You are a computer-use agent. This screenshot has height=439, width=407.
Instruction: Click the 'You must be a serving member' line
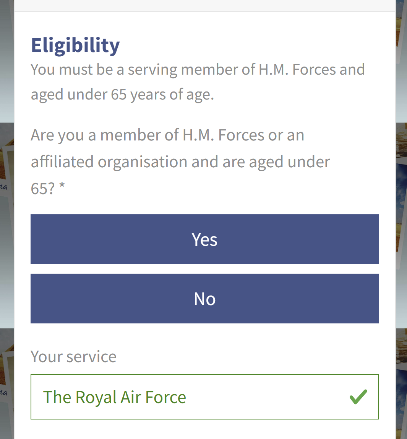(x=198, y=69)
